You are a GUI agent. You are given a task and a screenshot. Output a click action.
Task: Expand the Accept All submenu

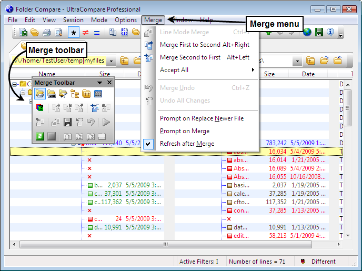point(200,70)
